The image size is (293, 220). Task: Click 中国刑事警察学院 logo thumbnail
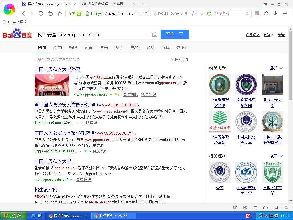click(x=220, y=85)
